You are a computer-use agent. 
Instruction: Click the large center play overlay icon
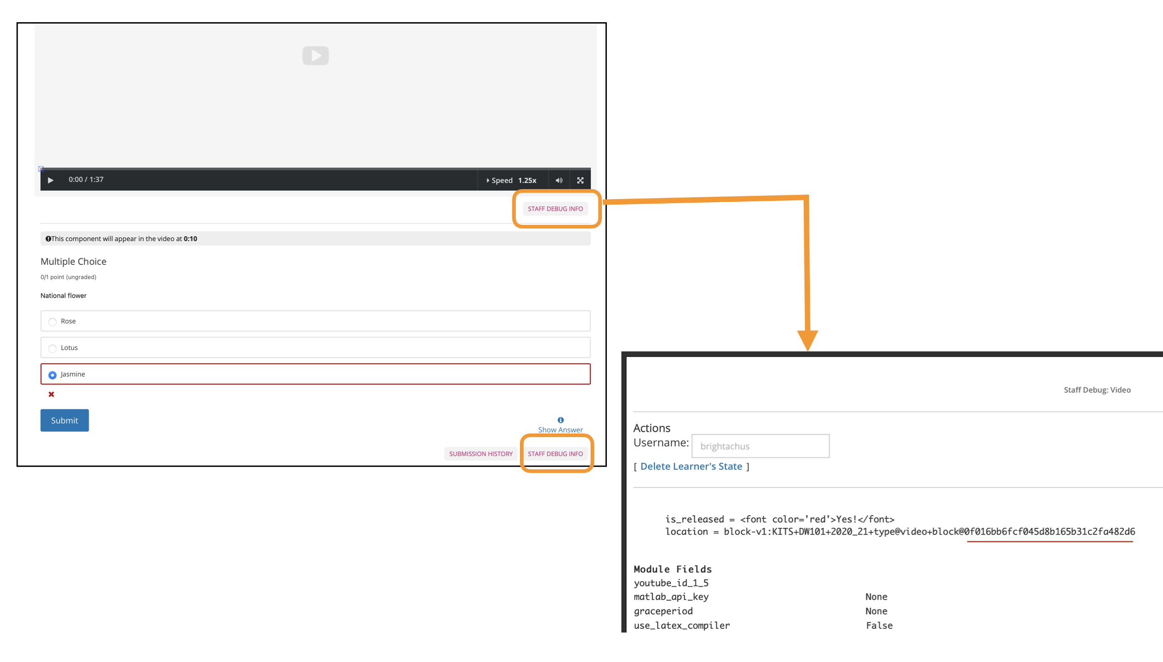pyautogui.click(x=315, y=55)
